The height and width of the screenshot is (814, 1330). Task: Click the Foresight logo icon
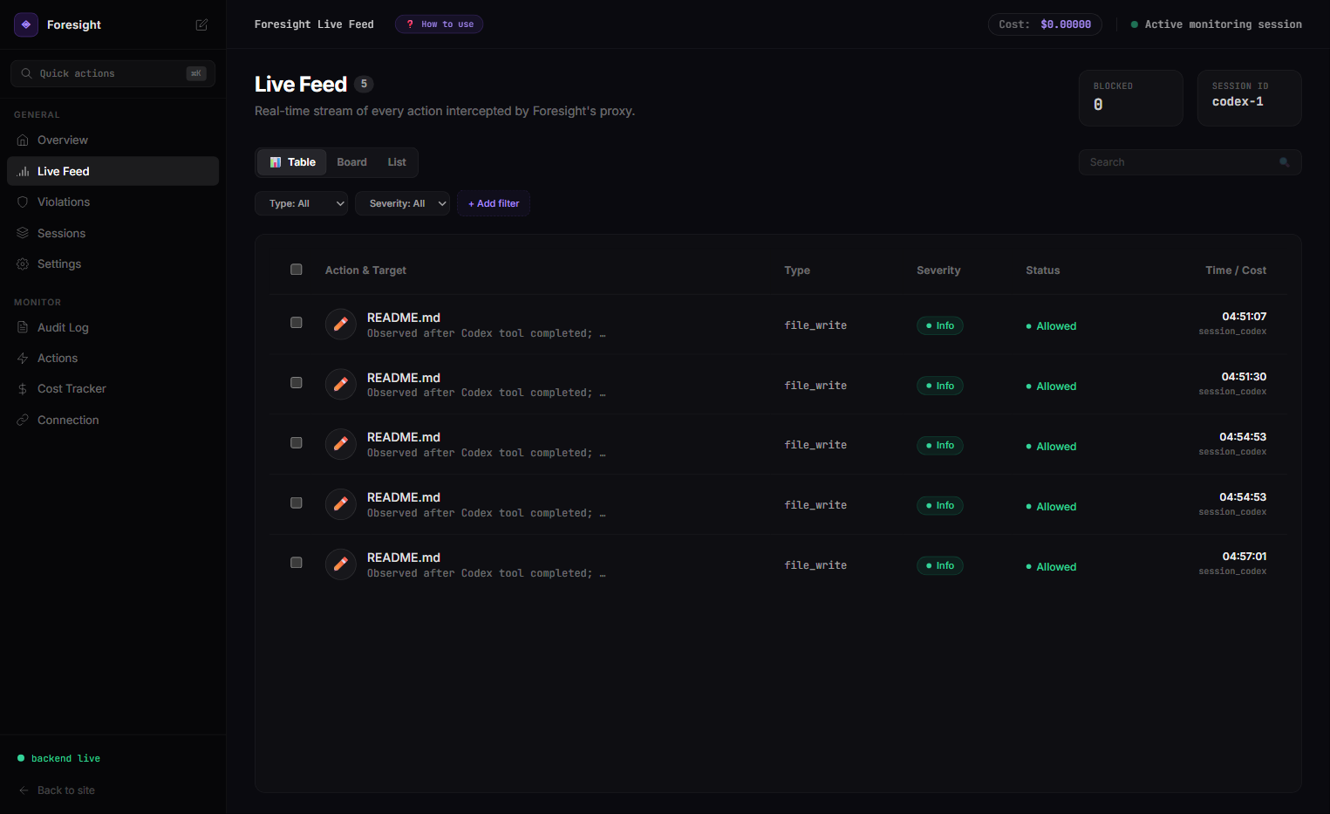[x=26, y=24]
